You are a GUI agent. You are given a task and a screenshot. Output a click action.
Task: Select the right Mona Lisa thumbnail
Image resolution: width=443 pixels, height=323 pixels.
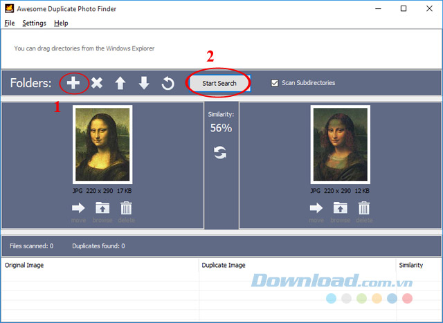click(x=341, y=145)
